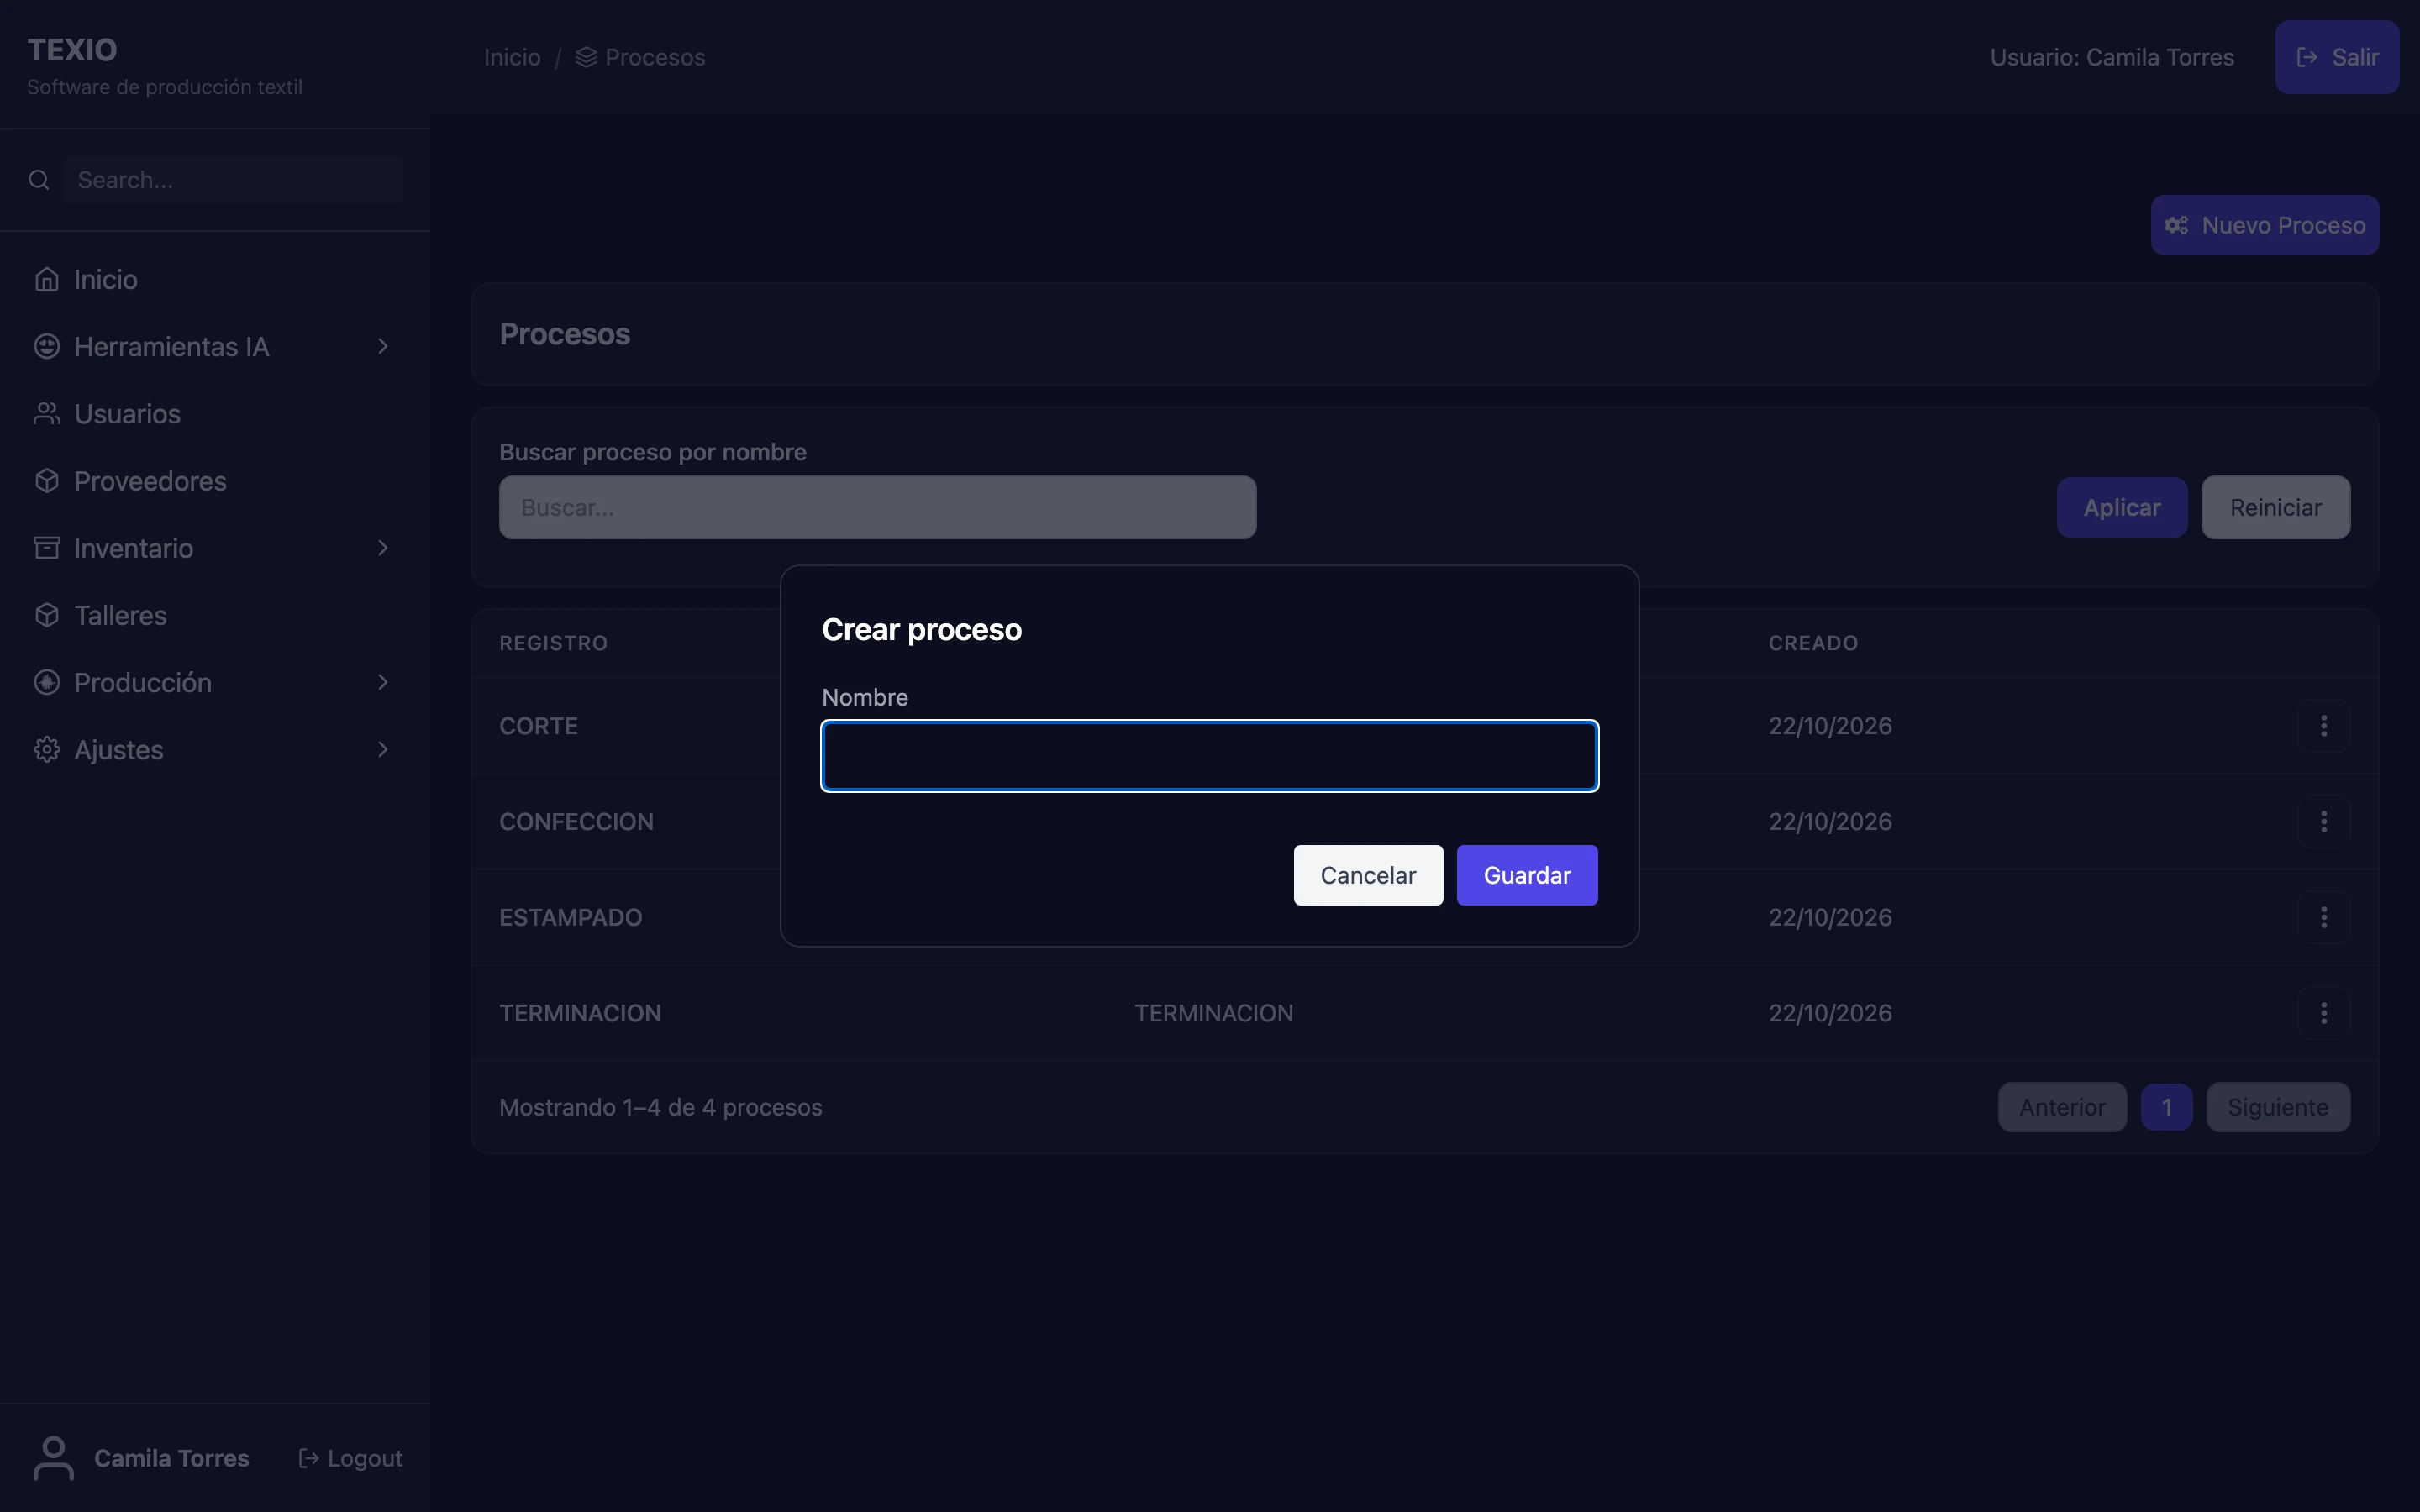Click the Talleres cube icon
Viewport: 2420px width, 1512px height.
point(47,614)
